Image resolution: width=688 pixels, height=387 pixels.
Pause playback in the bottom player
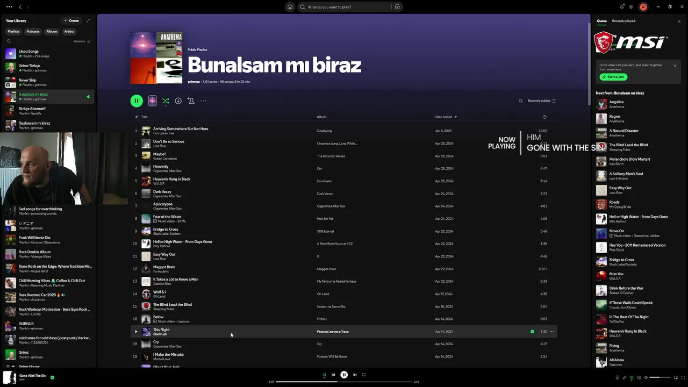pyautogui.click(x=344, y=375)
